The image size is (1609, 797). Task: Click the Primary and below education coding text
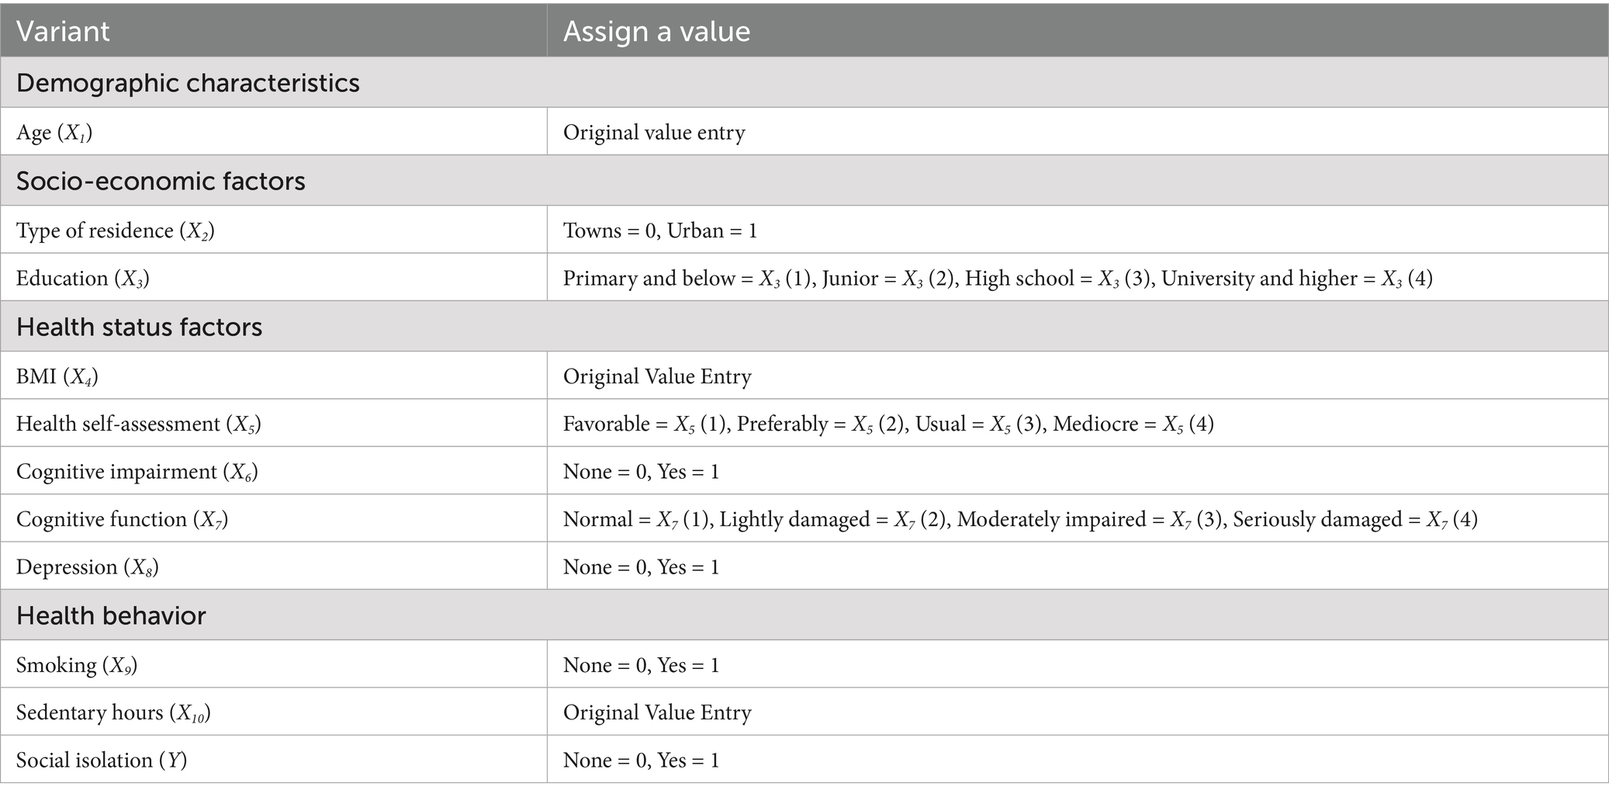click(x=686, y=279)
